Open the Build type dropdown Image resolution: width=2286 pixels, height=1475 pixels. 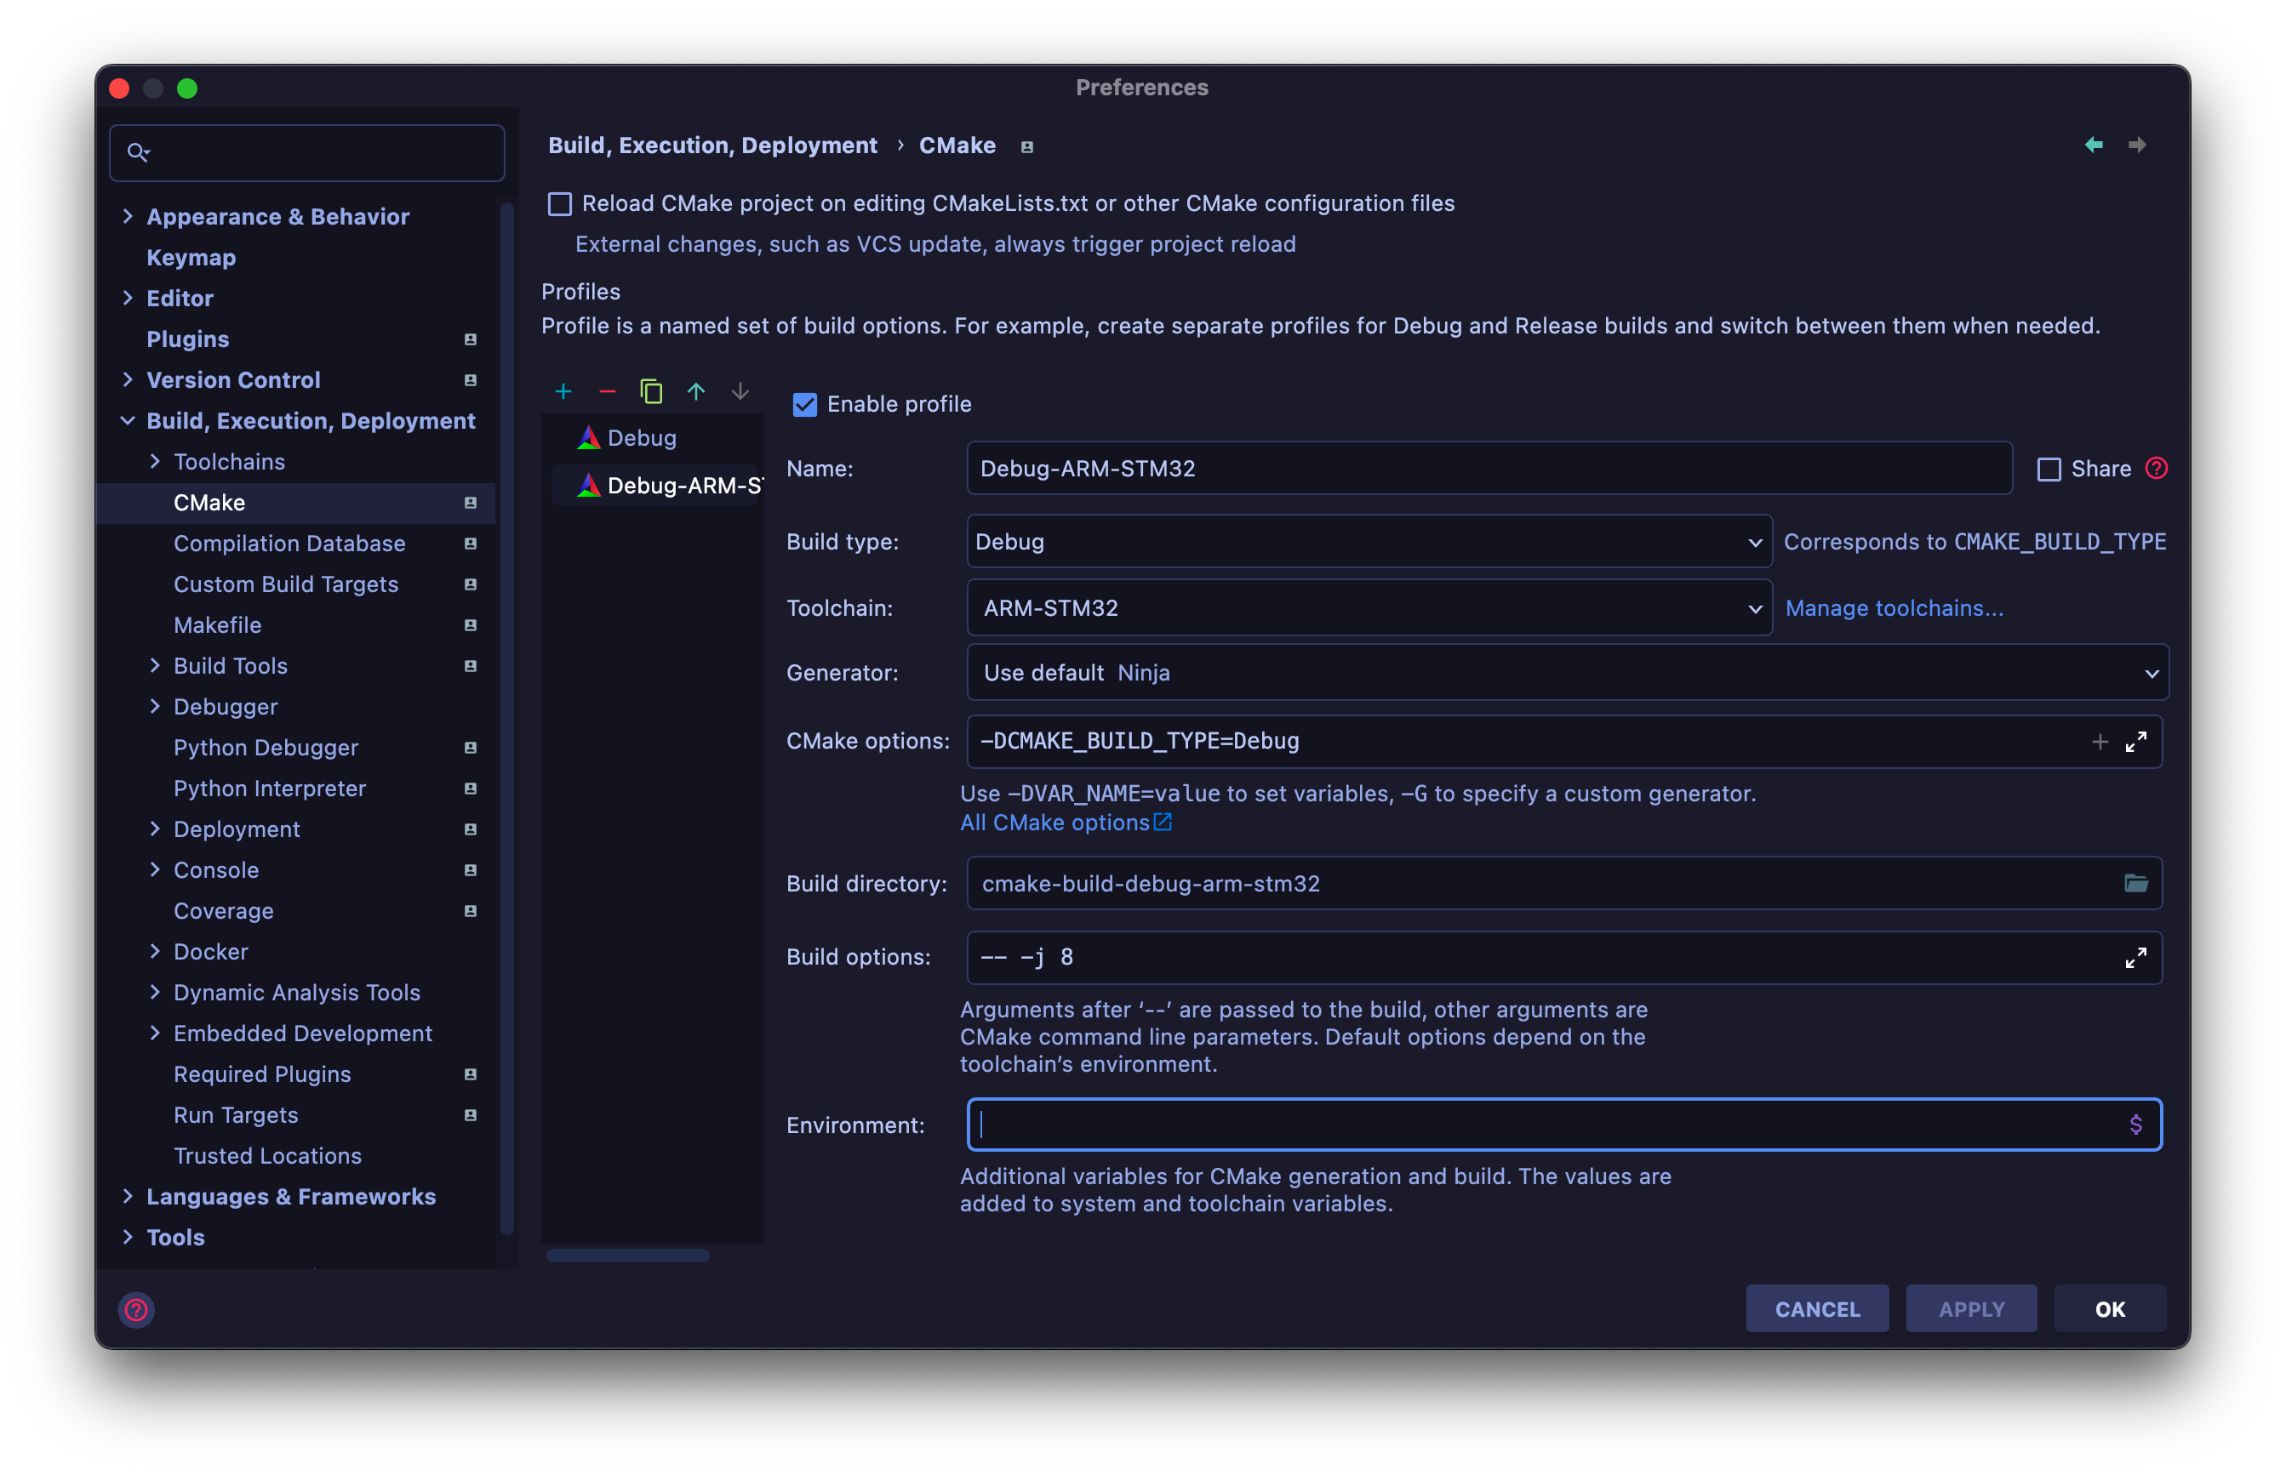pos(1369,542)
